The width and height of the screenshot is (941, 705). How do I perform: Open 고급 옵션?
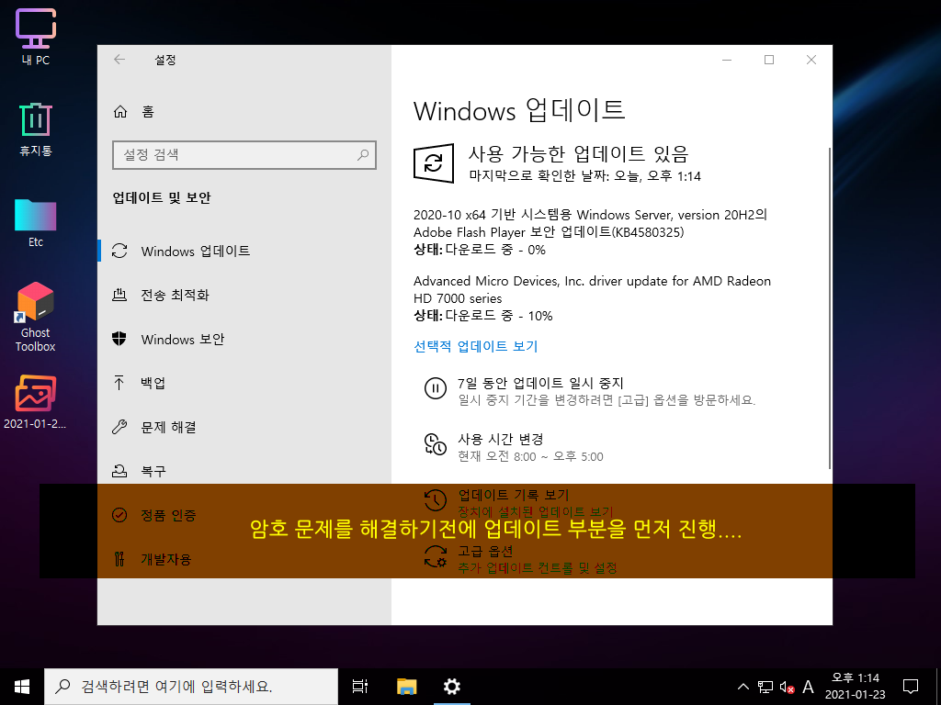coord(485,551)
